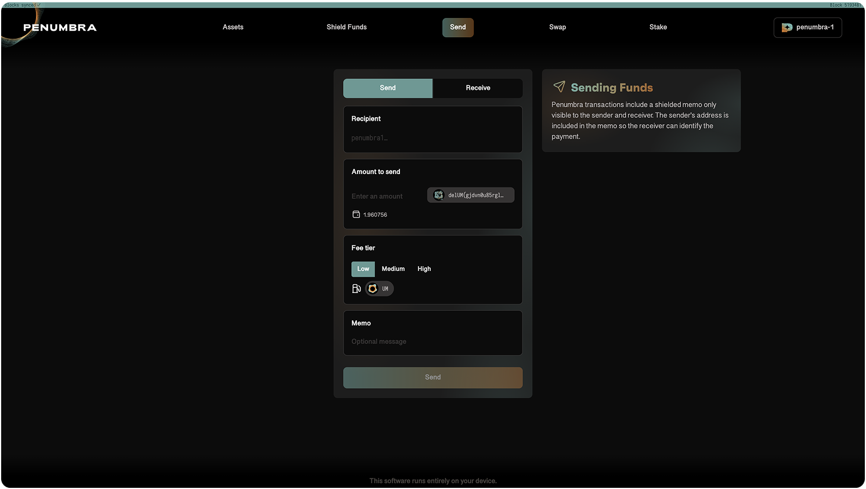Open the Assets page
The height and width of the screenshot is (489, 866).
tap(233, 27)
